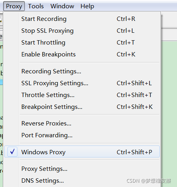Open DNS Settings dialog

(82, 181)
